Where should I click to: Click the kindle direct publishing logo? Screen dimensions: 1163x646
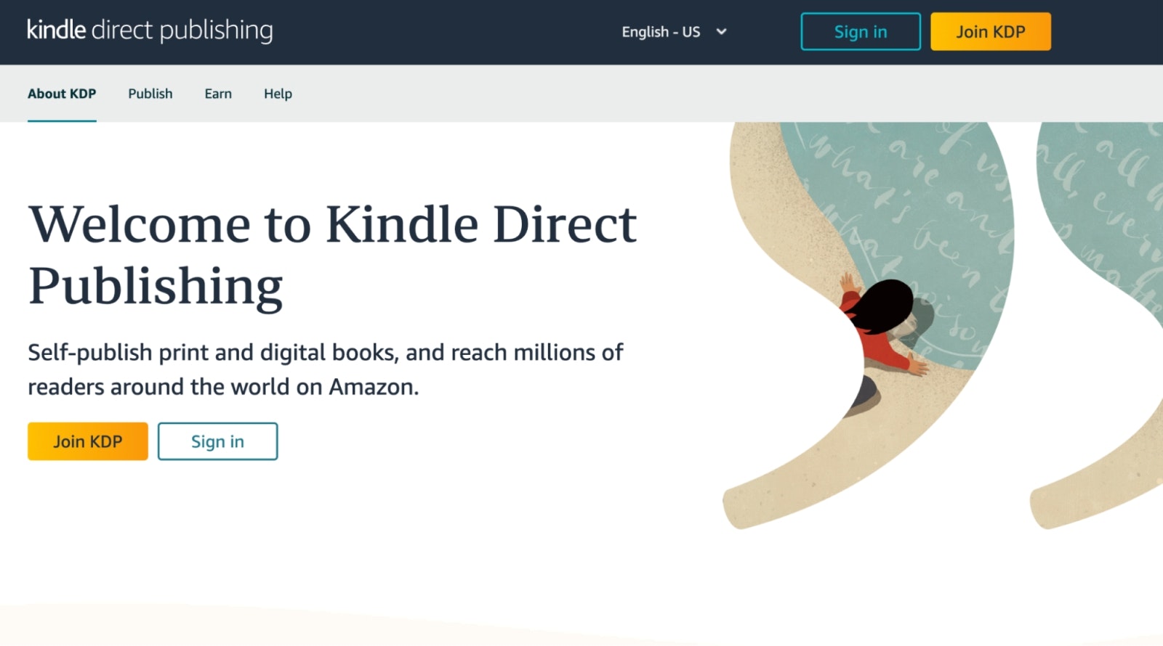(150, 30)
